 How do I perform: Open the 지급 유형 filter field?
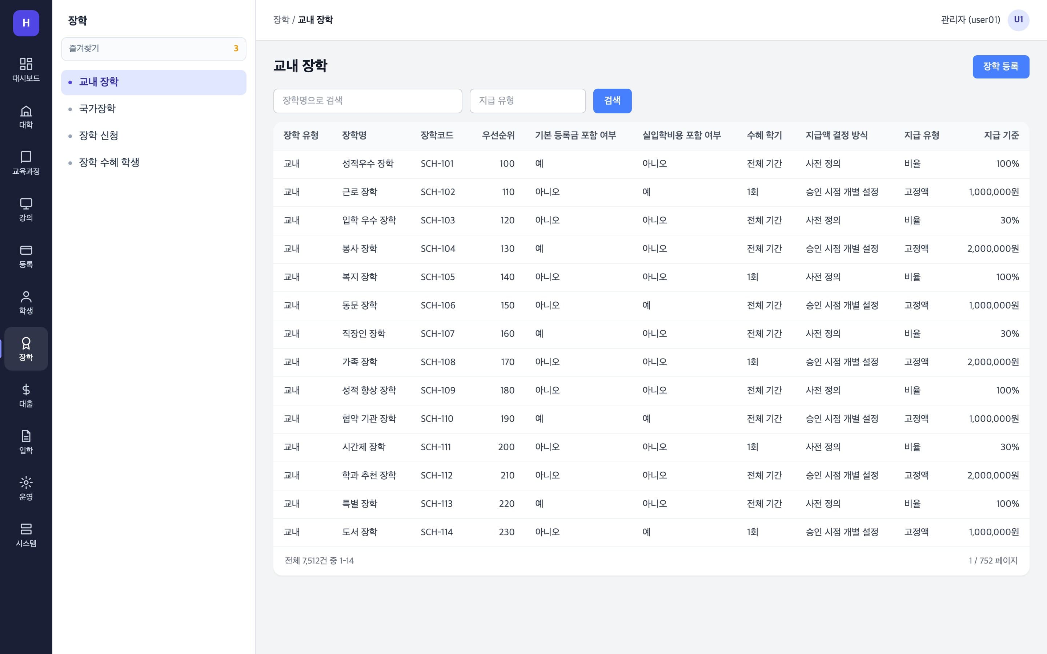[527, 101]
